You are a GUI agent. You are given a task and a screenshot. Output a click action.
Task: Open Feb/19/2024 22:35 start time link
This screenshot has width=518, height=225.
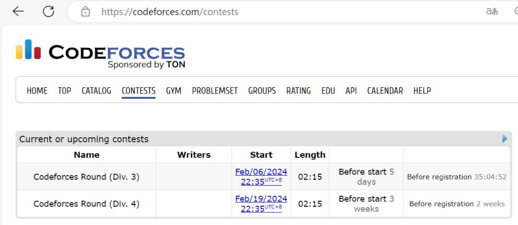coord(261,203)
